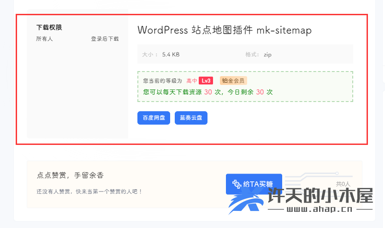Image resolution: width=385 pixels, height=228 pixels.
Task: Click the 下载权限 heading
Action: pos(49,27)
